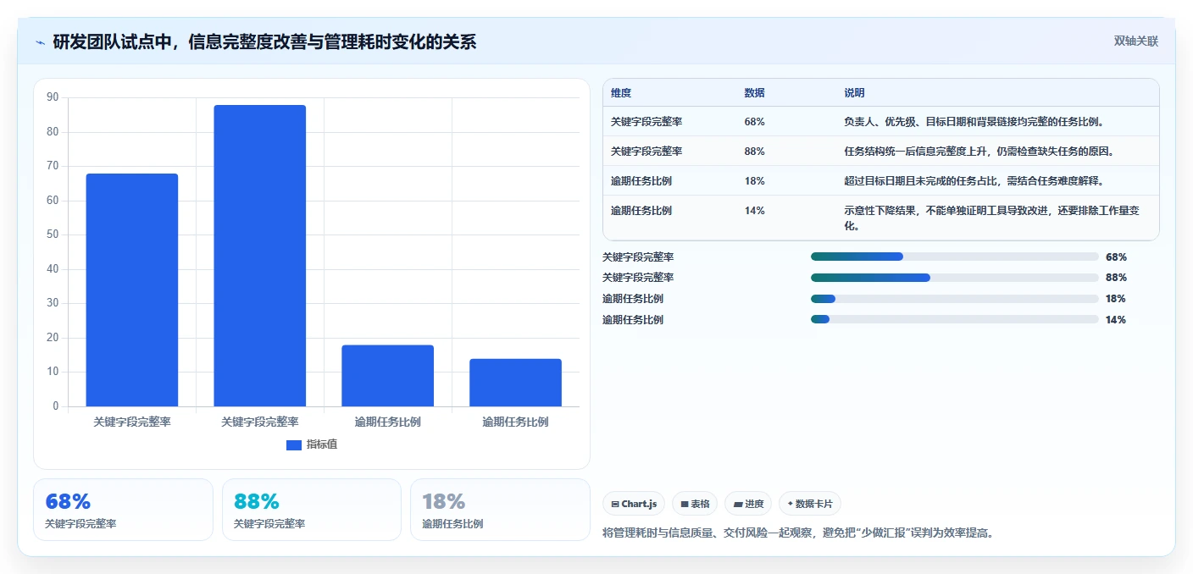The image size is (1193, 574).
Task: Click the progress bar showing 14%
Action: 955,319
